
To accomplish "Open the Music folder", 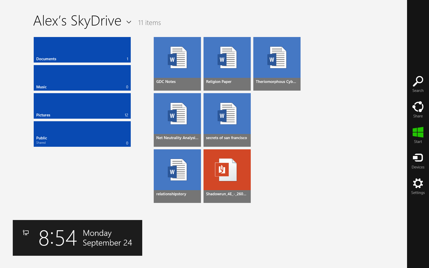I will coord(82,78).
